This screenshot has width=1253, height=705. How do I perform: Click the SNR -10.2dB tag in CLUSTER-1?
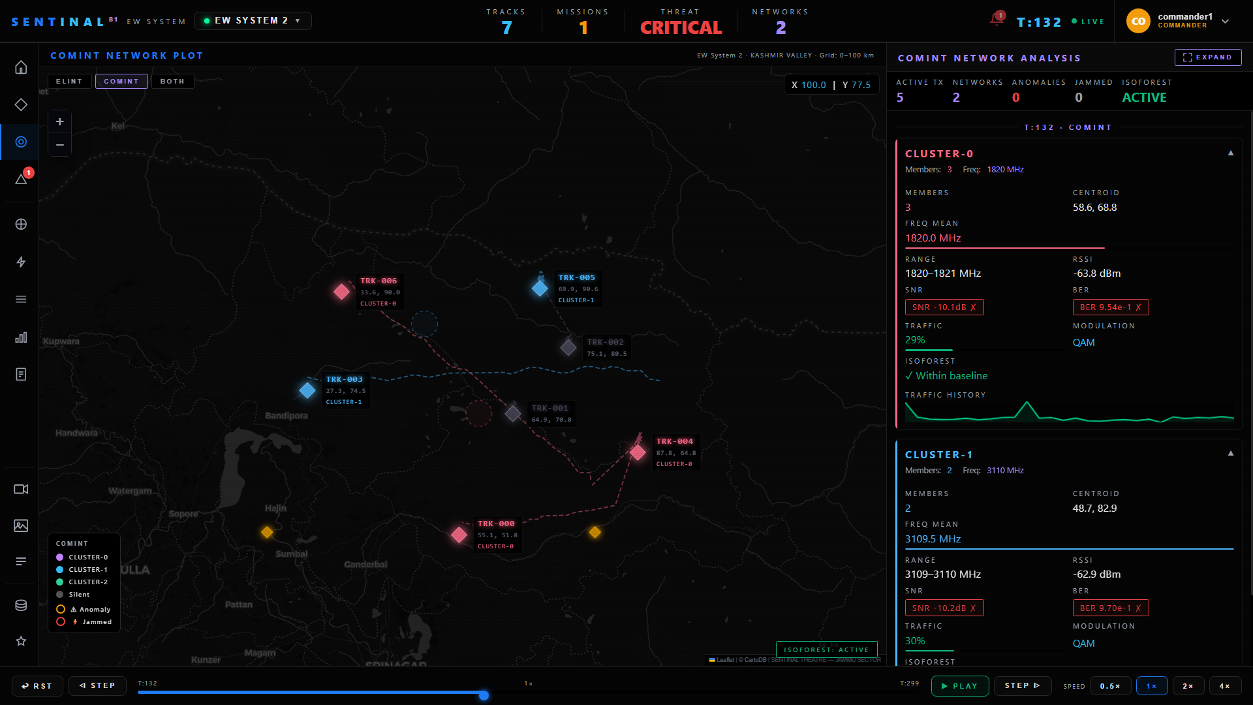click(944, 608)
